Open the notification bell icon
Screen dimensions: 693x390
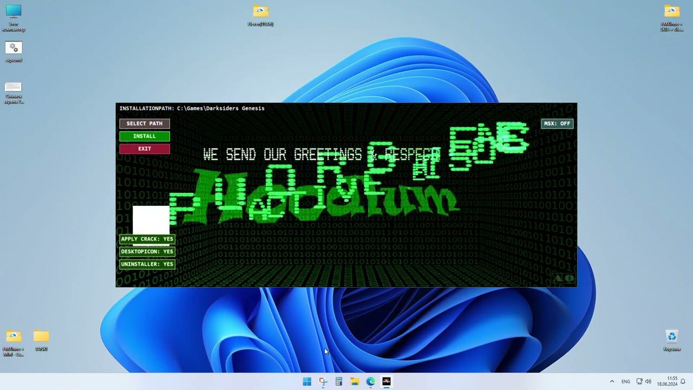683,381
